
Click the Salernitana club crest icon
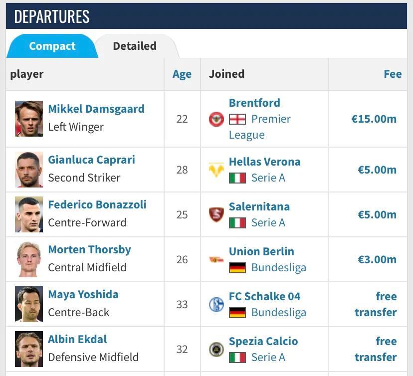[216, 215]
